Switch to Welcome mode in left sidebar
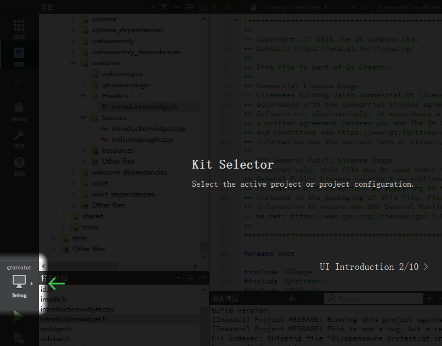This screenshot has width=442, height=346. [x=19, y=26]
